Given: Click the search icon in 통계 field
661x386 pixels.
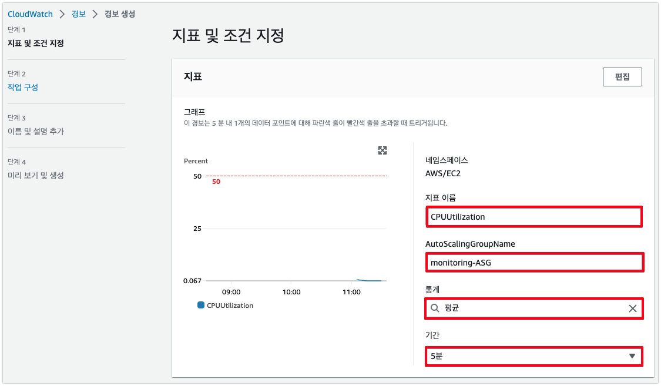Looking at the screenshot, I should click(435, 308).
